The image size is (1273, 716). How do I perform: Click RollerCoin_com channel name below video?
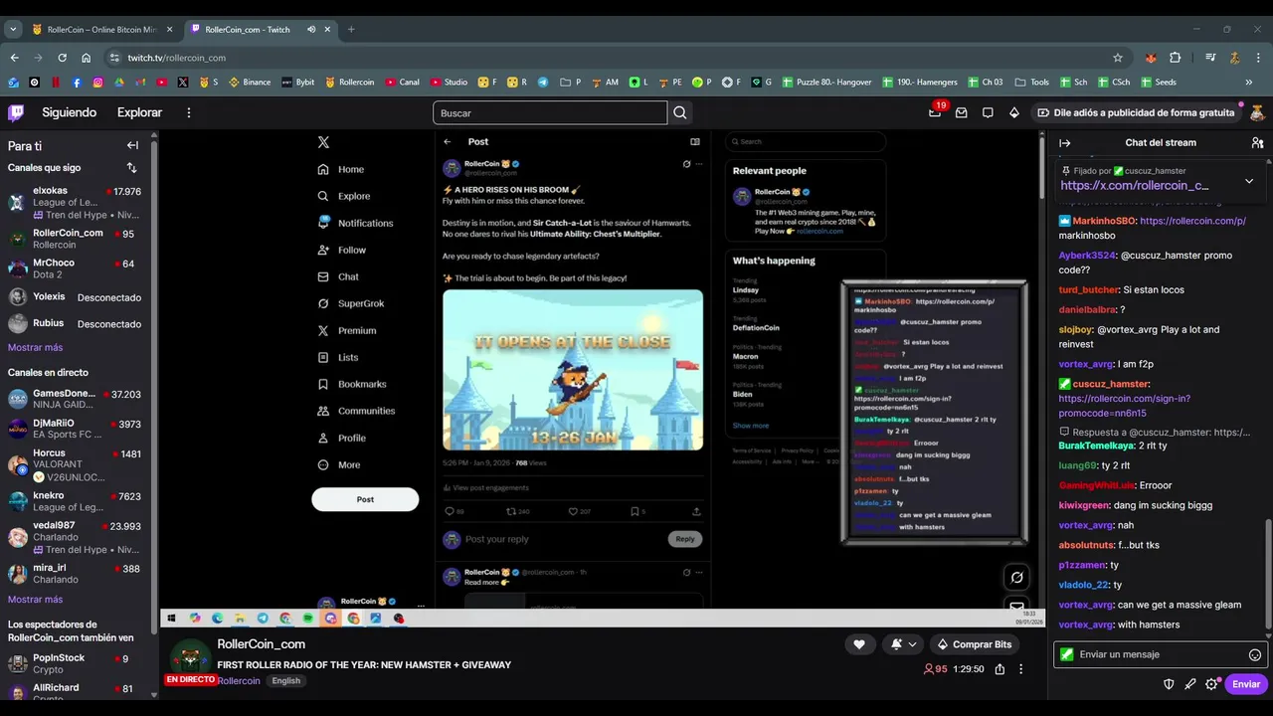[x=261, y=644]
